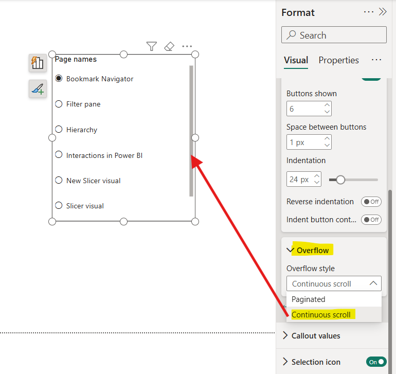Switch to the Properties tab
The height and width of the screenshot is (374, 396).
[x=338, y=60]
